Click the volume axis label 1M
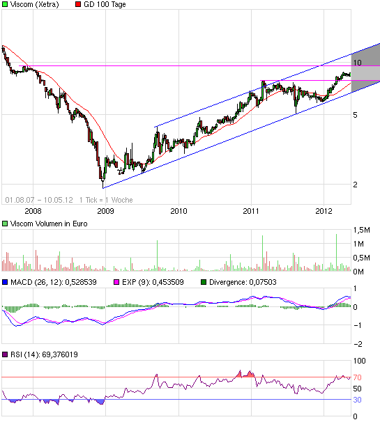The image size is (380, 422). 358,244
